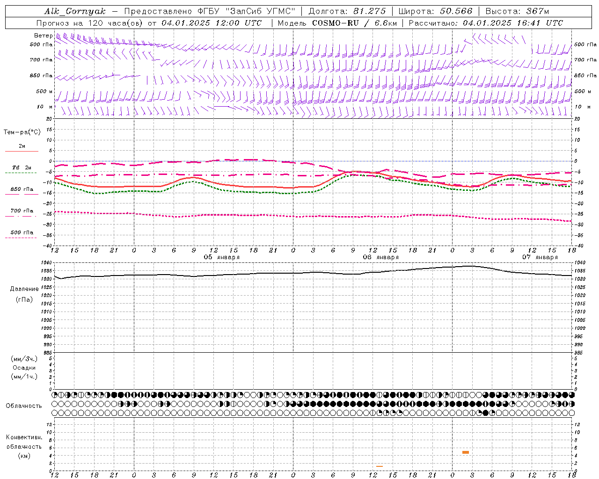
Task: Click the Осадки precipitation label
Action: pos(24,368)
